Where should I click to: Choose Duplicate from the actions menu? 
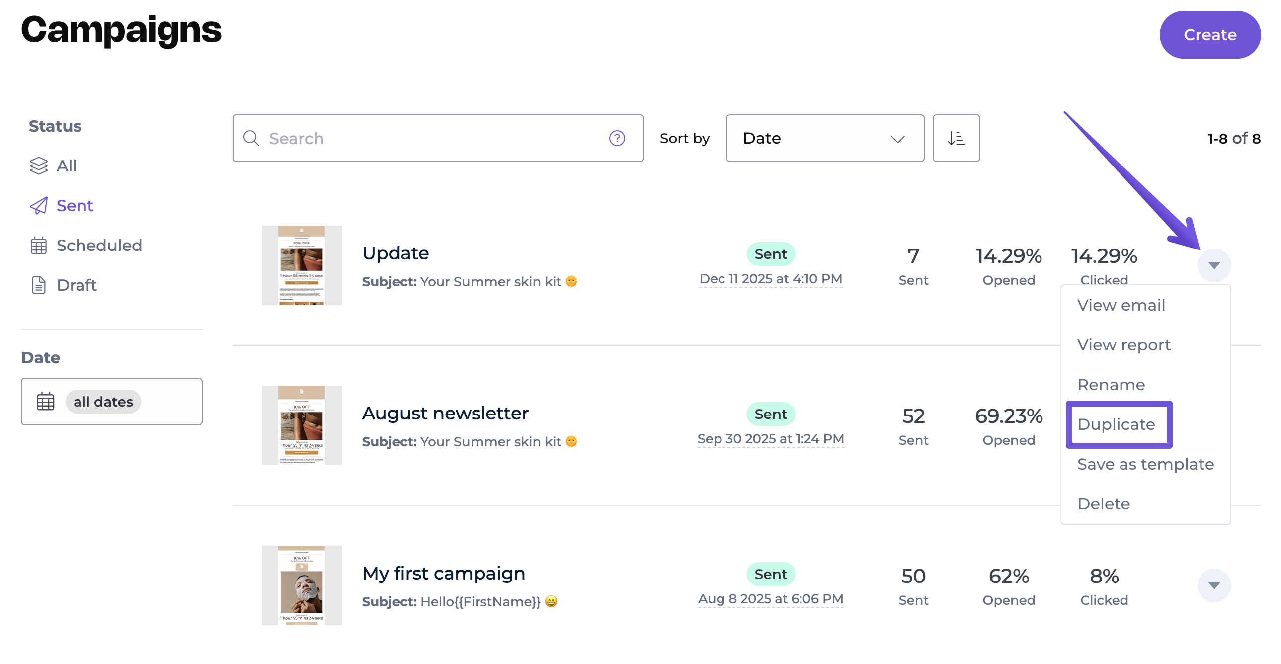1116,424
